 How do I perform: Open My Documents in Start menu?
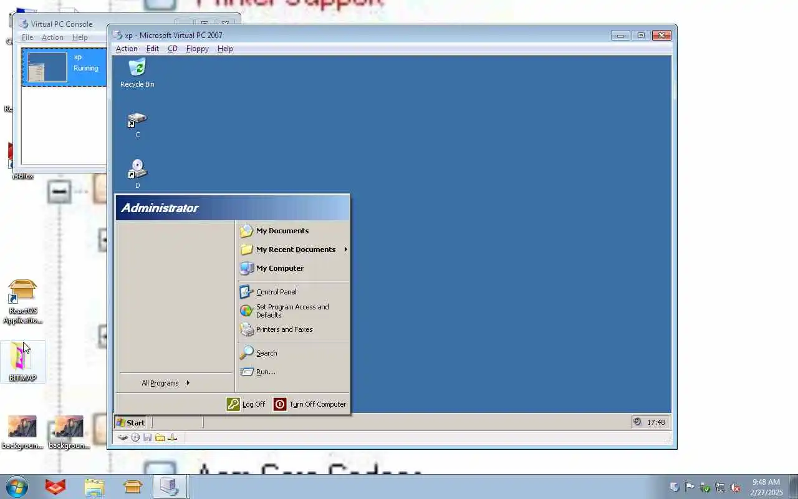282,231
